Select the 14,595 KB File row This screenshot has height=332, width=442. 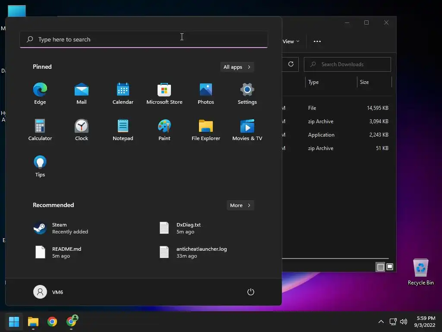pos(337,108)
